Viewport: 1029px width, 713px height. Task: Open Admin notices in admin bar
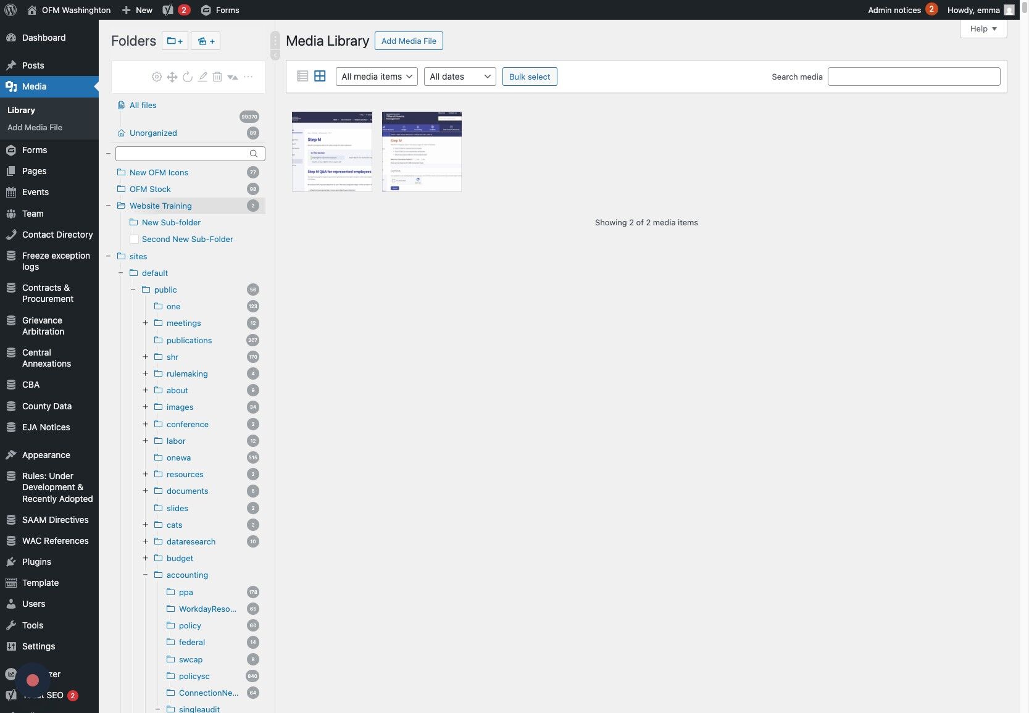pyautogui.click(x=902, y=10)
